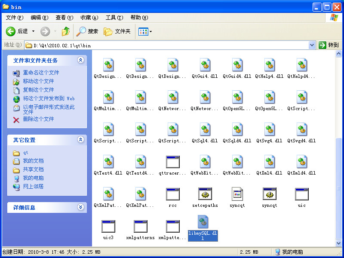Image resolution: width=344 pixels, height=258 pixels.
Task: Click the Up folder toolbar icon
Action: 66,31
